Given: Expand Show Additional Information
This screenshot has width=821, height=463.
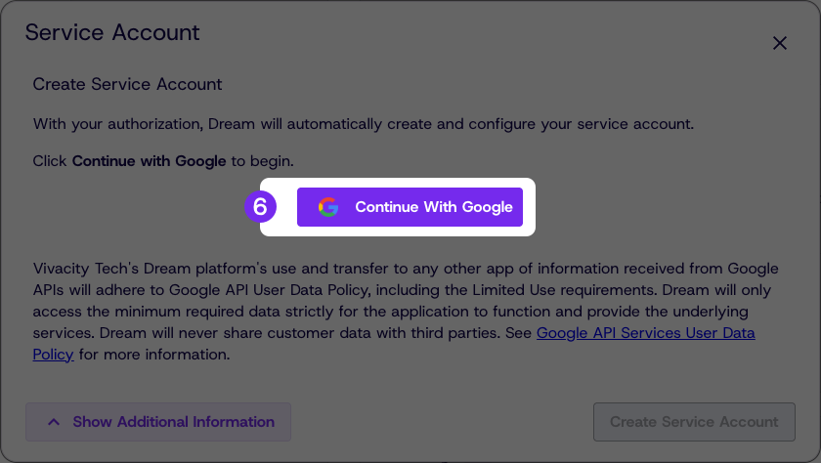Looking at the screenshot, I should pyautogui.click(x=158, y=422).
